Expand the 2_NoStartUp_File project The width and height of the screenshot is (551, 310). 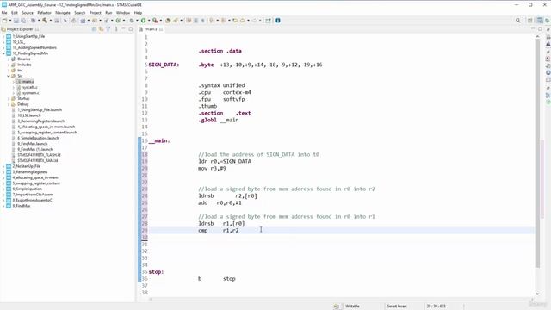coord(3,166)
